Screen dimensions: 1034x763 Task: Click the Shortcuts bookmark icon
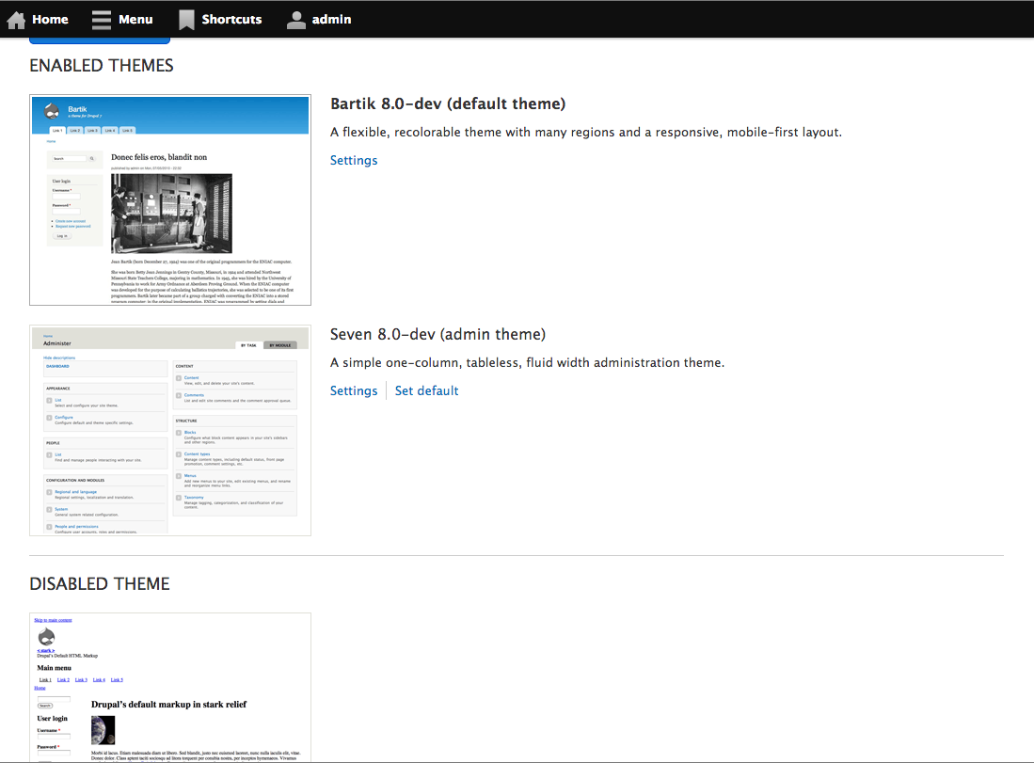point(186,20)
